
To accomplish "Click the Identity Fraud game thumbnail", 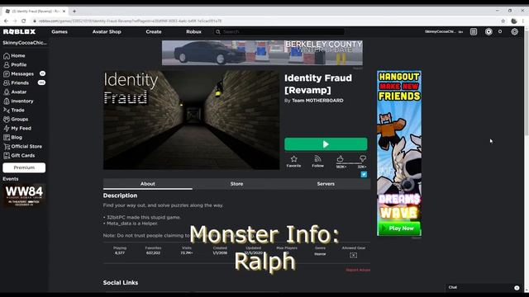I will coord(191,120).
